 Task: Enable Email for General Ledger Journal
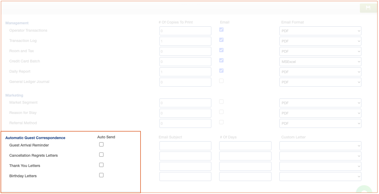(221, 81)
